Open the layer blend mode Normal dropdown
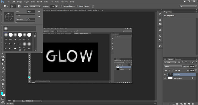 (173, 67)
